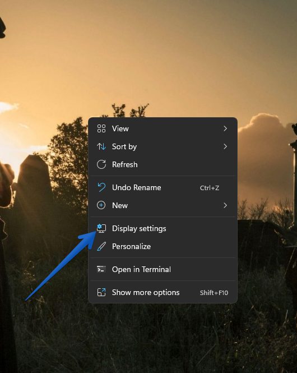
Task: Click the Open in Terminal icon
Action: click(x=101, y=269)
